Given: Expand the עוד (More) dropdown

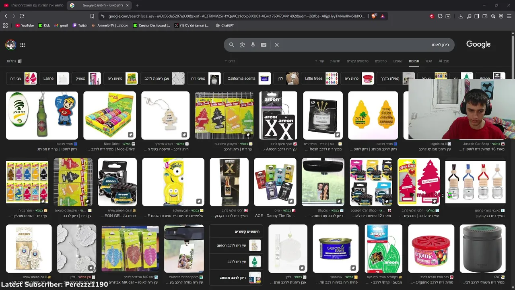Looking at the screenshot, I should 319,61.
